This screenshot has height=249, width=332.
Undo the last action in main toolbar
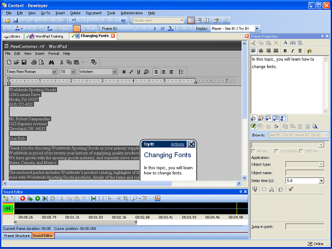74,21
